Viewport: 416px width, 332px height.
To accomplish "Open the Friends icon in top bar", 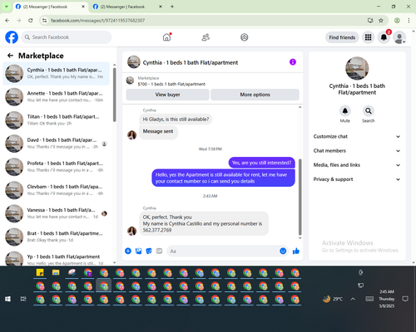I will point(206,37).
